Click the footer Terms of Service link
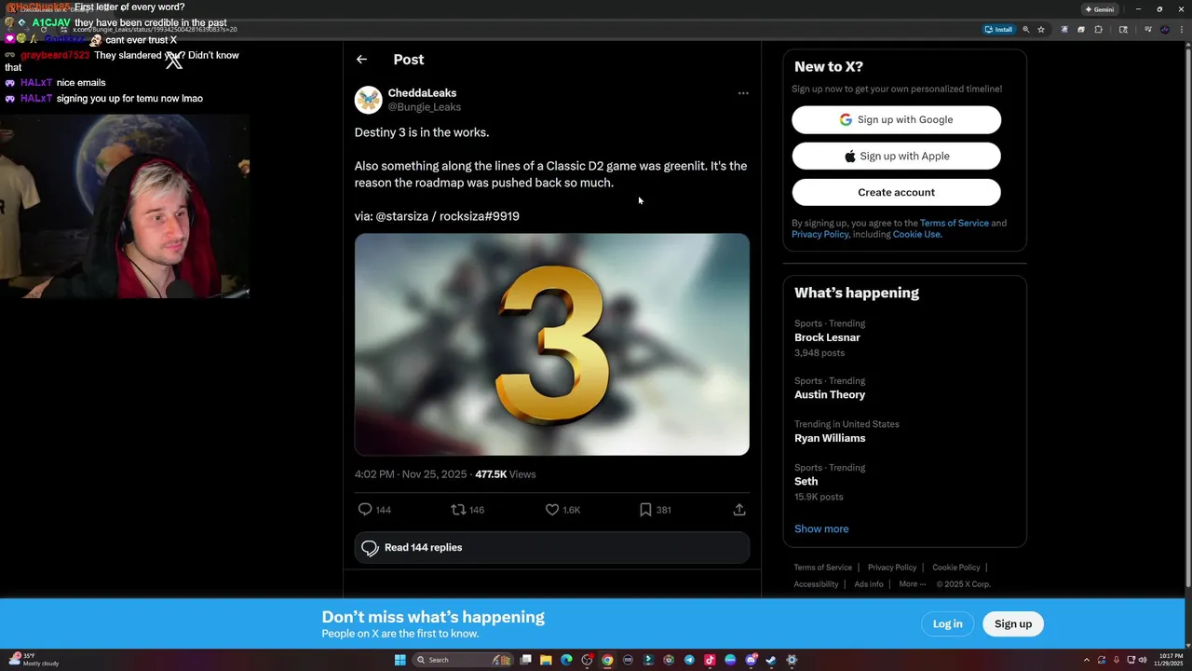This screenshot has height=671, width=1192. [x=822, y=568]
